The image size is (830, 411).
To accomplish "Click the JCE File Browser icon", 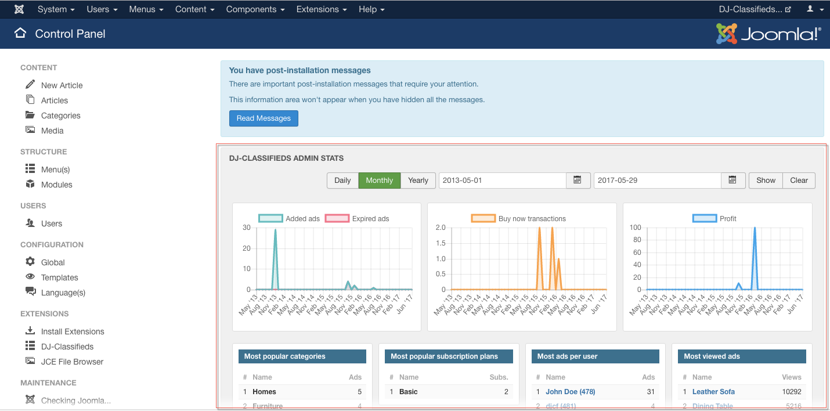I will coord(30,360).
